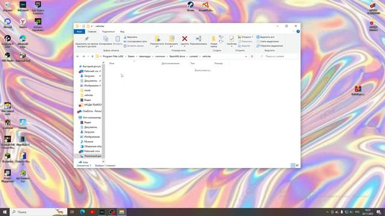Screen dimensions: 385x216
Task: Switch to large icons view in status bar
Action: [297, 166]
